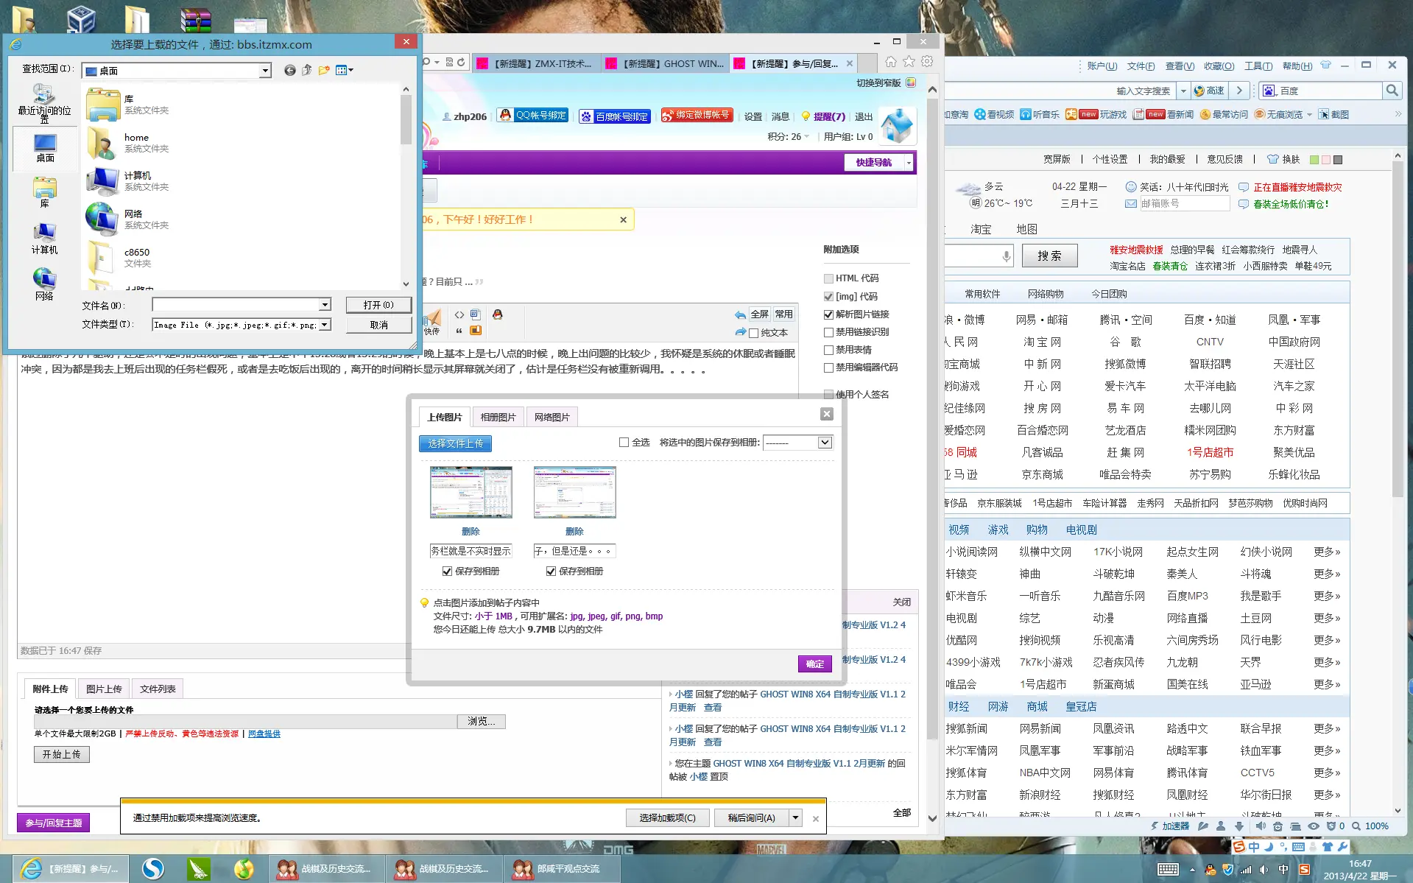Click the code brackets icon in editor toolbar
The width and height of the screenshot is (1413, 883).
tap(459, 314)
